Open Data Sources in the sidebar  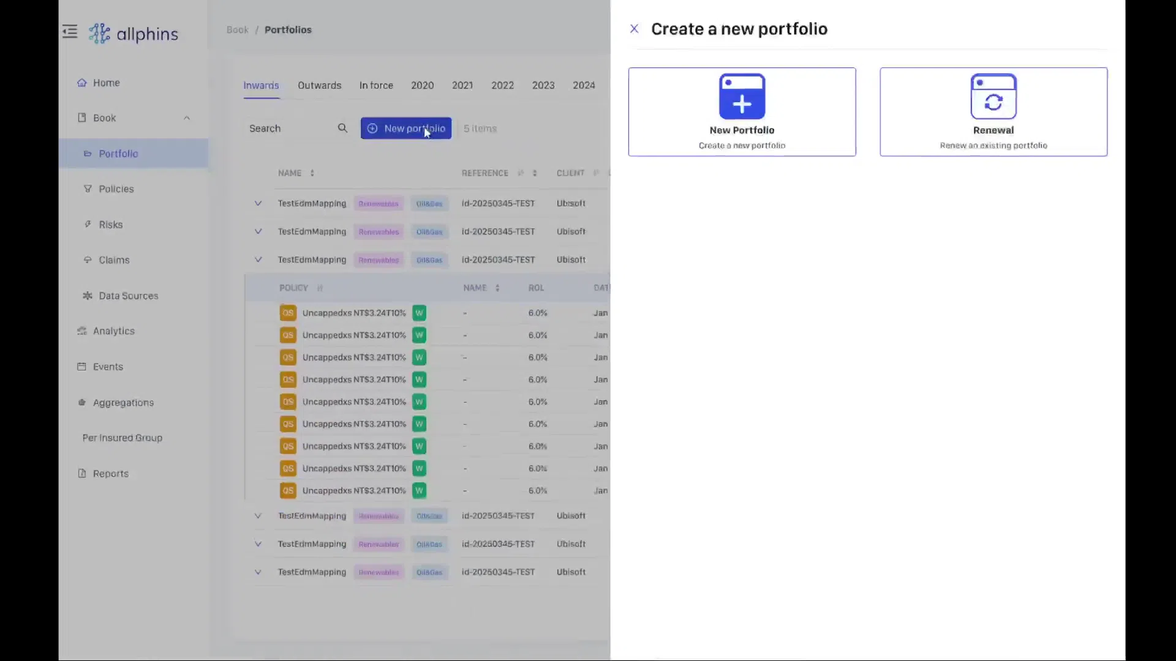point(128,296)
